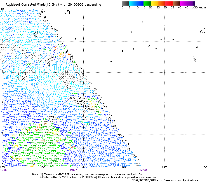Click the '>50 knots' legend label

[199, 8]
